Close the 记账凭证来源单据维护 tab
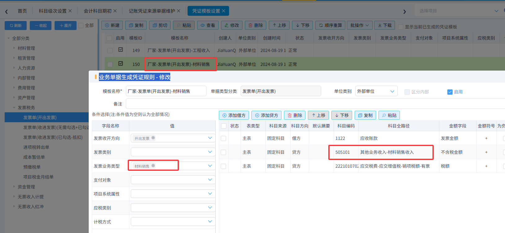This screenshot has width=505, height=233. click(179, 11)
